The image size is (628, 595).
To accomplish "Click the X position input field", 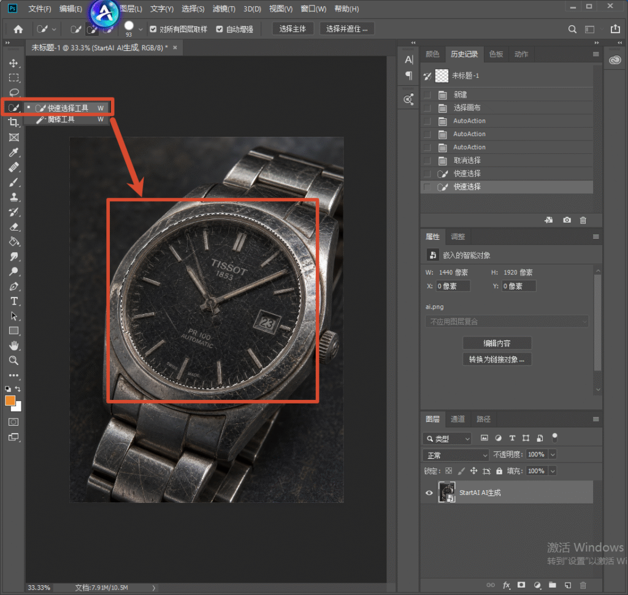I will coord(453,286).
